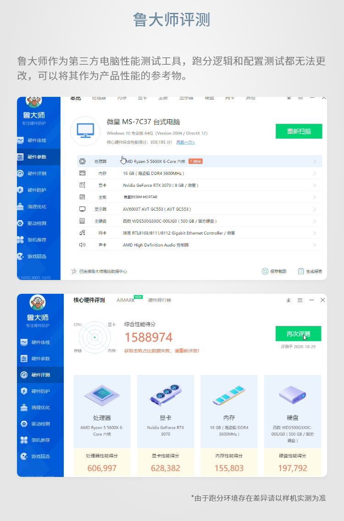Expand the 显卡 RTX 3070 row chevron
This screenshot has width=344, height=521.
tap(315, 185)
